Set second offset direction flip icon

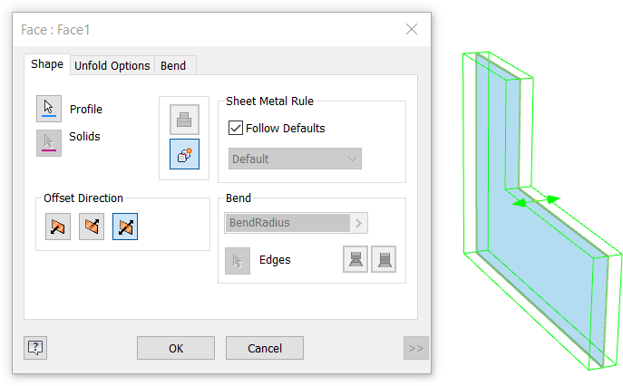[x=92, y=227]
